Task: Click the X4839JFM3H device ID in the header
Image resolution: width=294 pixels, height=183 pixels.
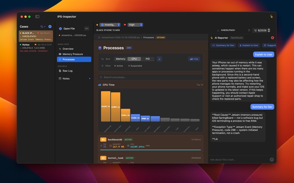Action: (x=227, y=30)
